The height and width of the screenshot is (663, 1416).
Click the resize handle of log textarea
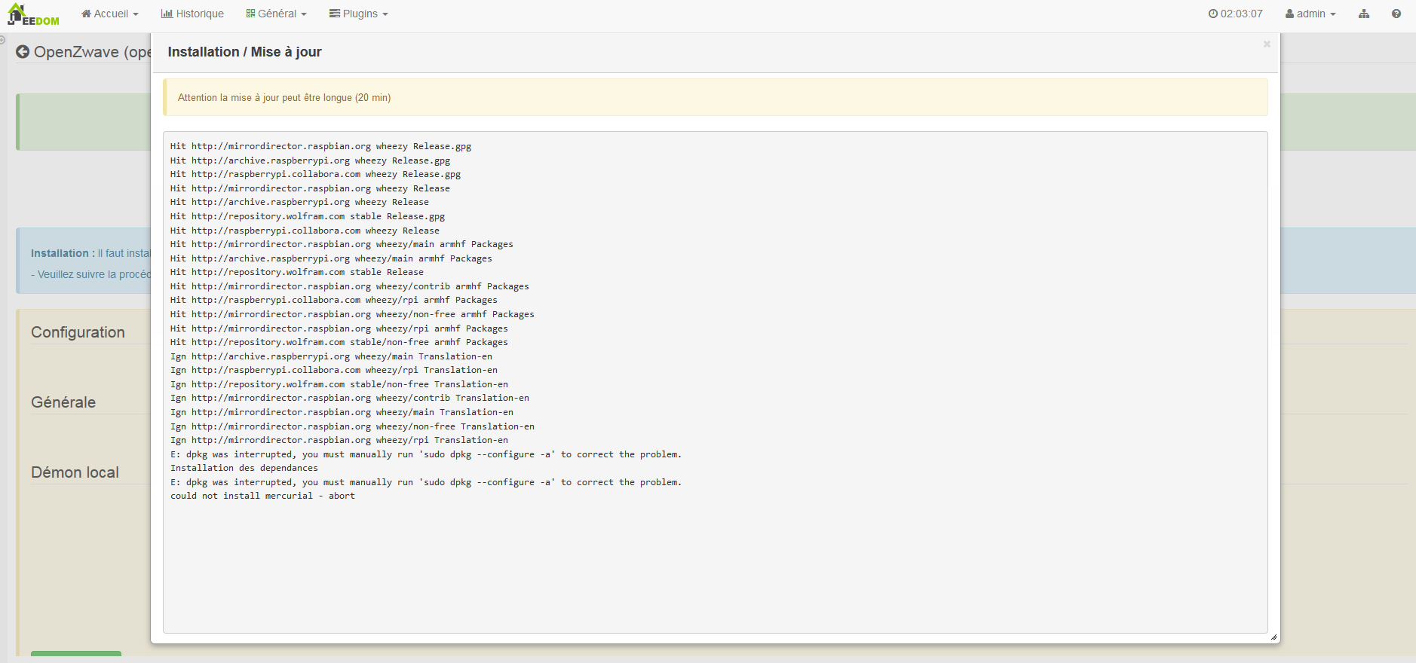coord(1273,637)
